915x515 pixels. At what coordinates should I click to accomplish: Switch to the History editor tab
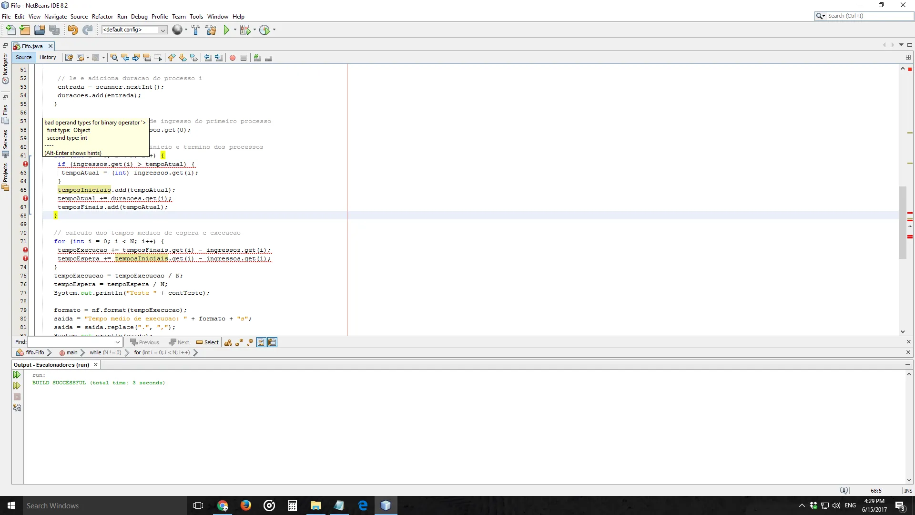tap(48, 57)
